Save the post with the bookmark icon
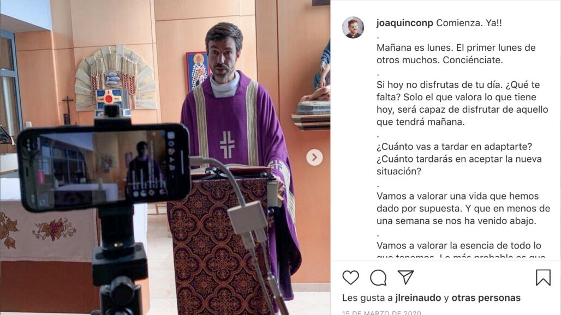The height and width of the screenshot is (315, 561). (x=543, y=277)
